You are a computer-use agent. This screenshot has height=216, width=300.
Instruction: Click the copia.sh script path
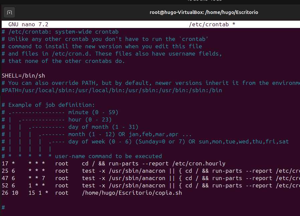pyautogui.click(x=132, y=193)
